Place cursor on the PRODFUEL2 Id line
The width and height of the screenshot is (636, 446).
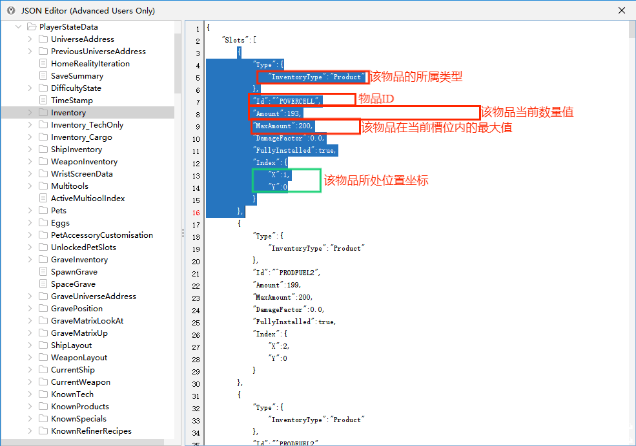(x=288, y=273)
